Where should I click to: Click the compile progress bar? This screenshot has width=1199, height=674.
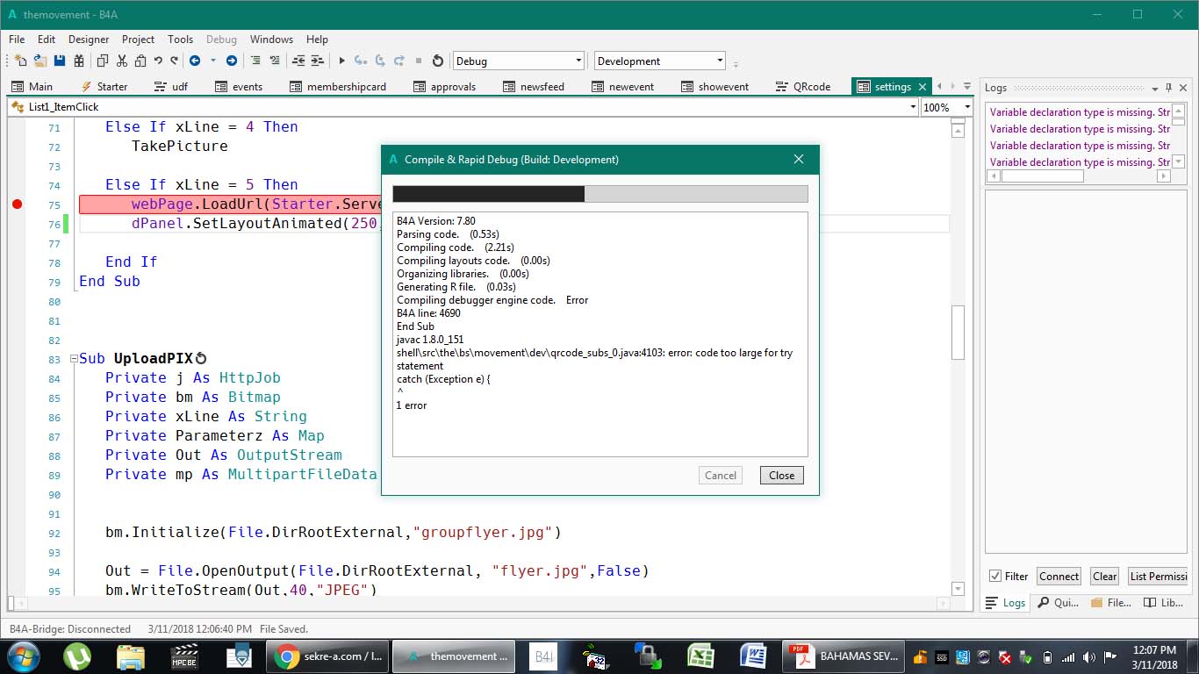[599, 194]
